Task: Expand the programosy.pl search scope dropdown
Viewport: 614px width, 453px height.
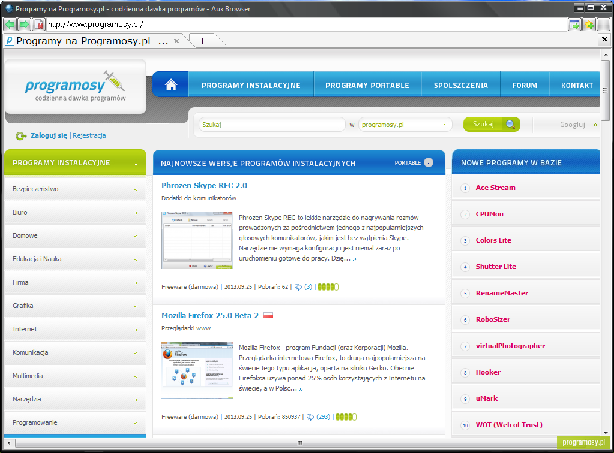Action: coord(405,125)
